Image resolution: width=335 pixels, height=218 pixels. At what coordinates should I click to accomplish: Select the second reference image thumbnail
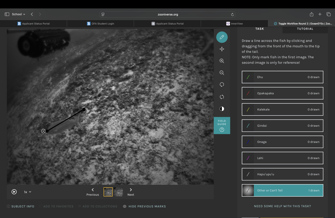click(118, 192)
